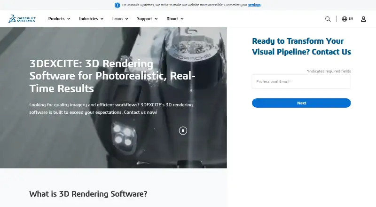This screenshot has width=376, height=207.
Task: Select the EN language label
Action: tap(351, 18)
